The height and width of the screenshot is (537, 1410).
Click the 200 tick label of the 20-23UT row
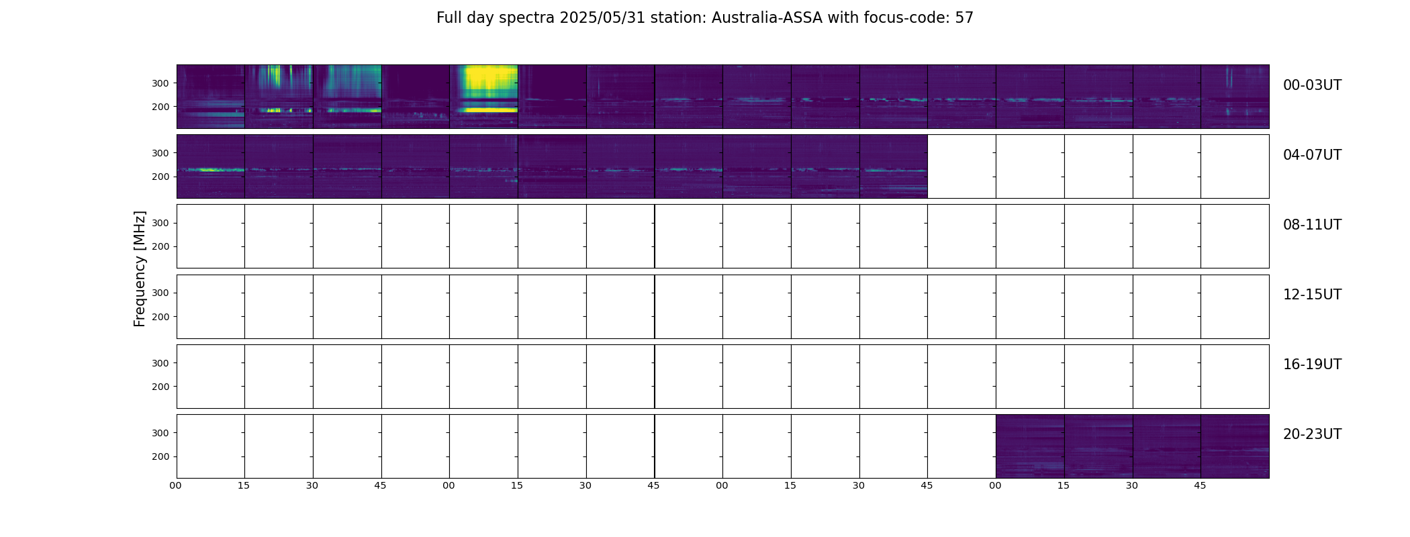[x=160, y=456]
